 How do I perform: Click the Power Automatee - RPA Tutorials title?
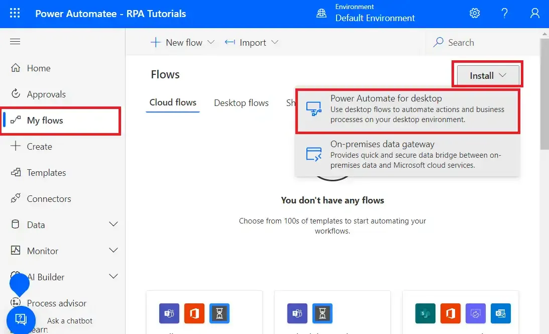111,14
